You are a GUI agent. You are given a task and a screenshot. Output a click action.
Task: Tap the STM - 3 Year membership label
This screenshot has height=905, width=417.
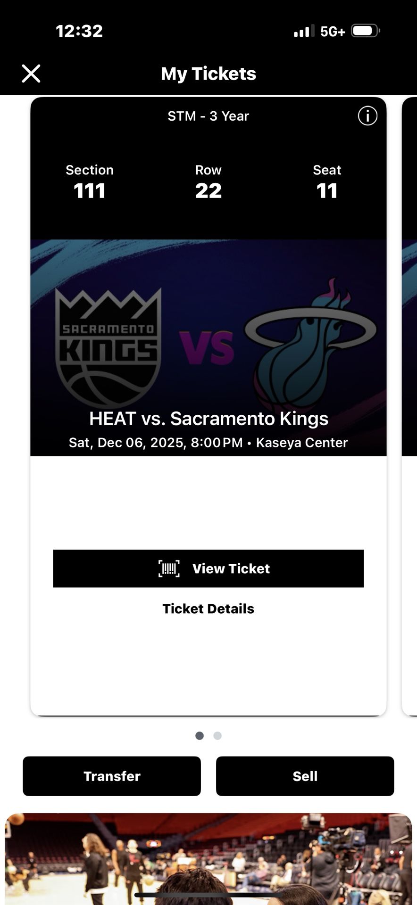208,116
